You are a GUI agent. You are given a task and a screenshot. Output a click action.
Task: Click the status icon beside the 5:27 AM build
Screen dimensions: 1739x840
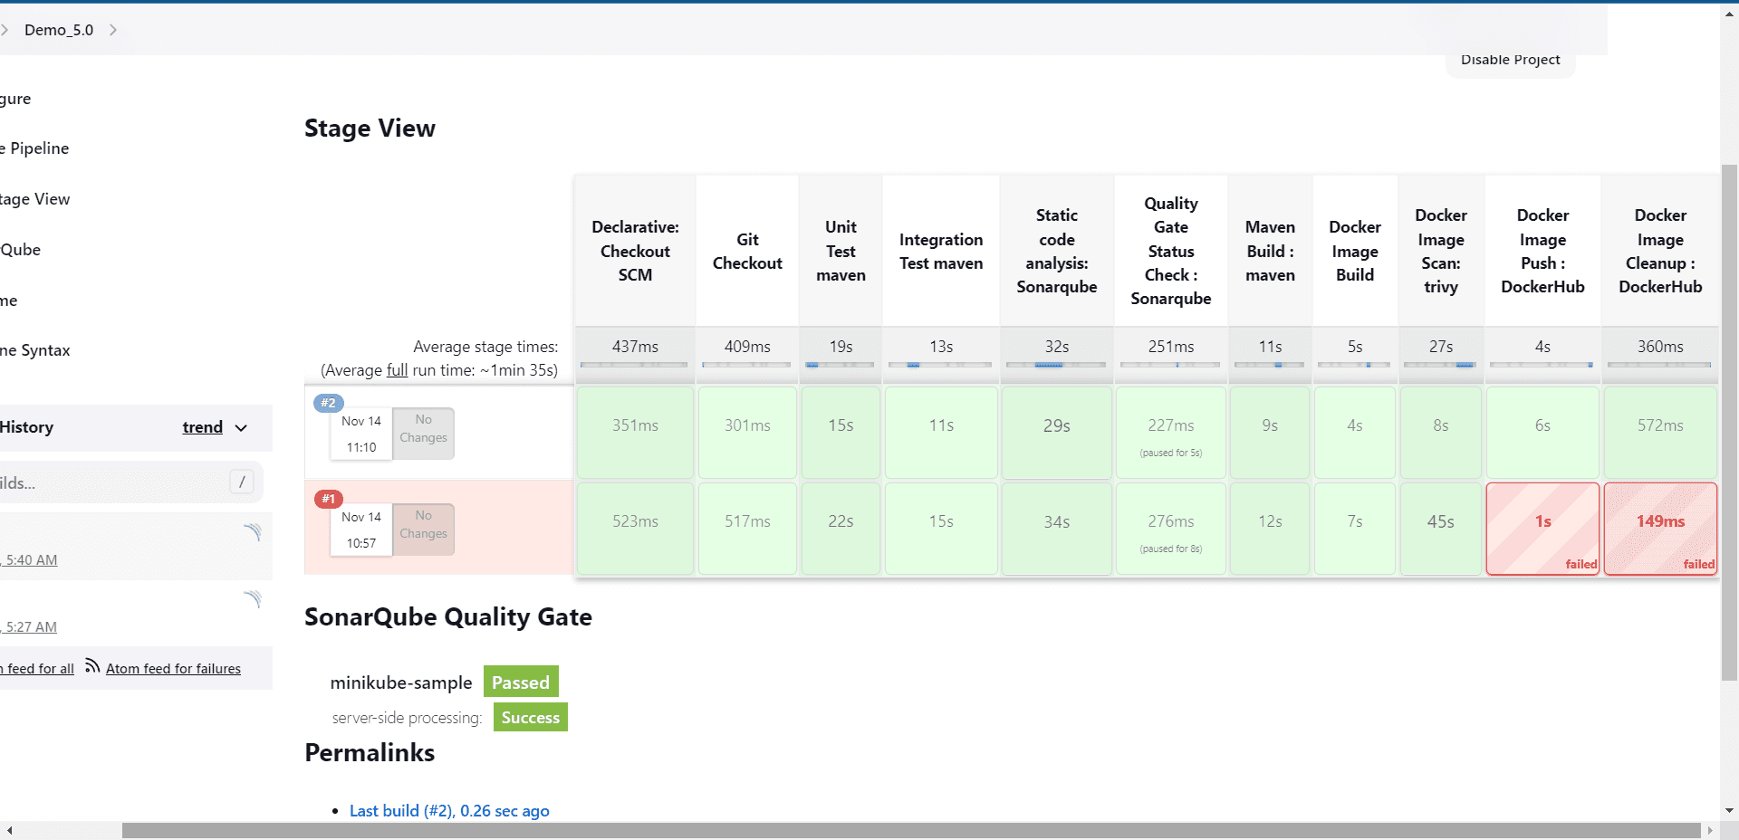coord(253,599)
